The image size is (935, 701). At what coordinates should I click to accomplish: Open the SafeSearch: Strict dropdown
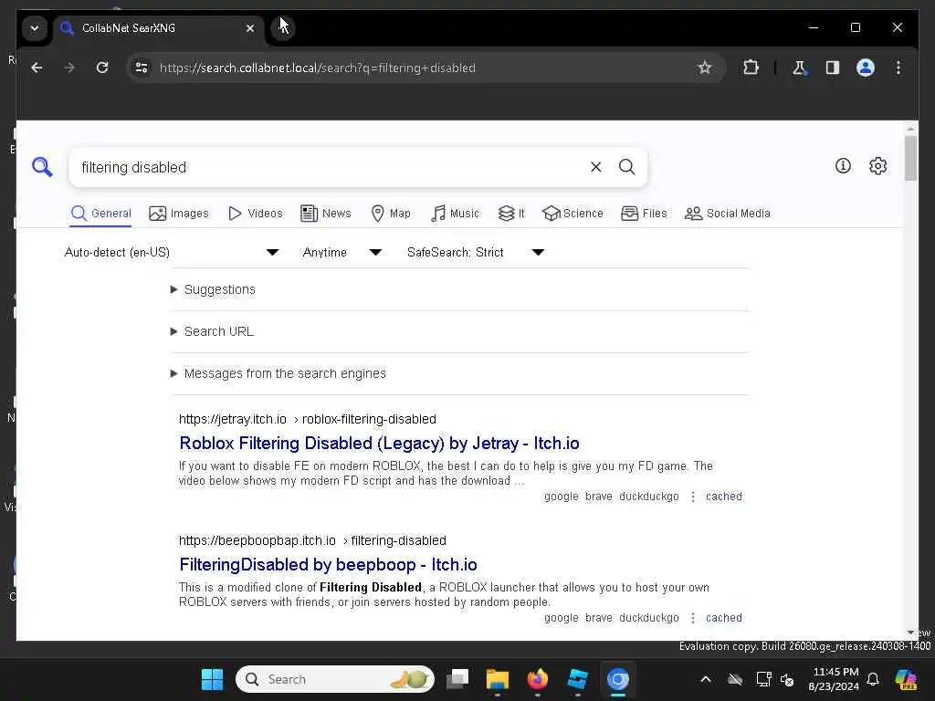point(476,252)
